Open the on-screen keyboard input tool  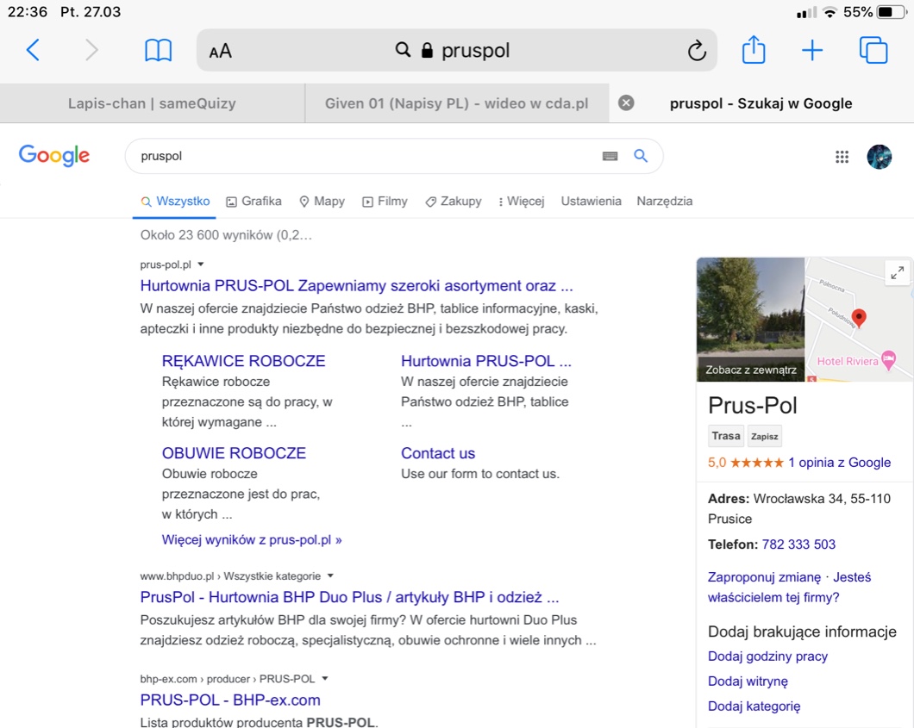pos(610,156)
